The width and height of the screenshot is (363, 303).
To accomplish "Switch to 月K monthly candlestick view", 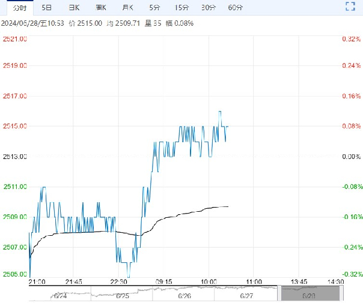I will coord(128,8).
